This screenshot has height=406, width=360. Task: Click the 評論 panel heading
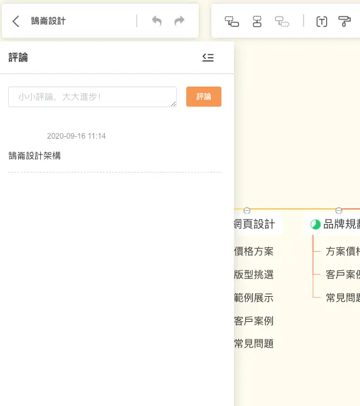coord(18,57)
